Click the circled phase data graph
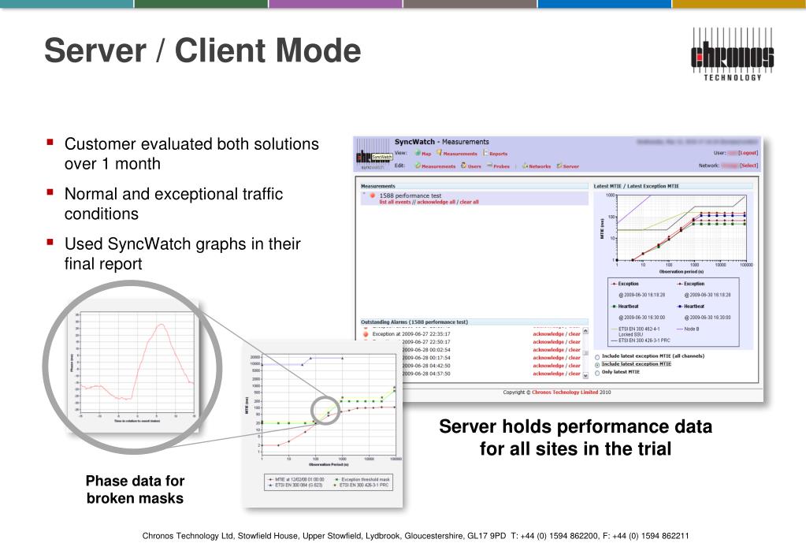The height and width of the screenshot is (558, 806). point(132,366)
